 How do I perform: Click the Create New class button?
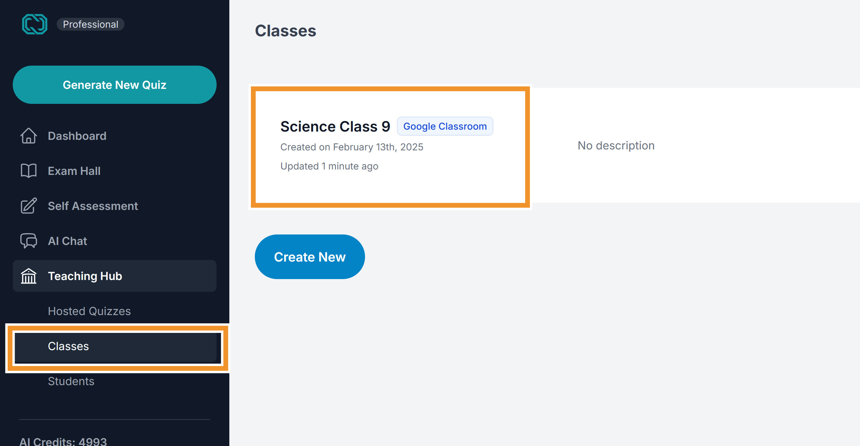pos(310,257)
